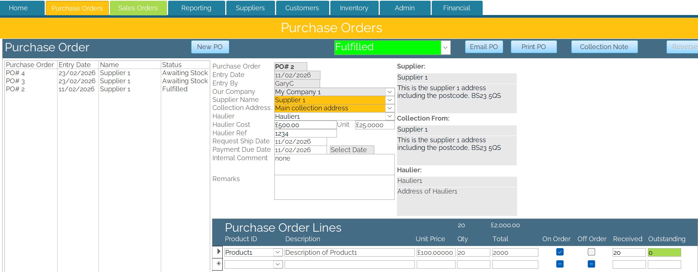Screen dimensions: 698x272
Task: Switch to the Sales Orders tab
Action: 138,8
